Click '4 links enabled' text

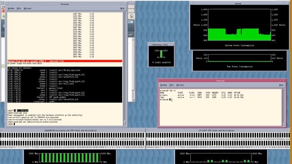161,62
